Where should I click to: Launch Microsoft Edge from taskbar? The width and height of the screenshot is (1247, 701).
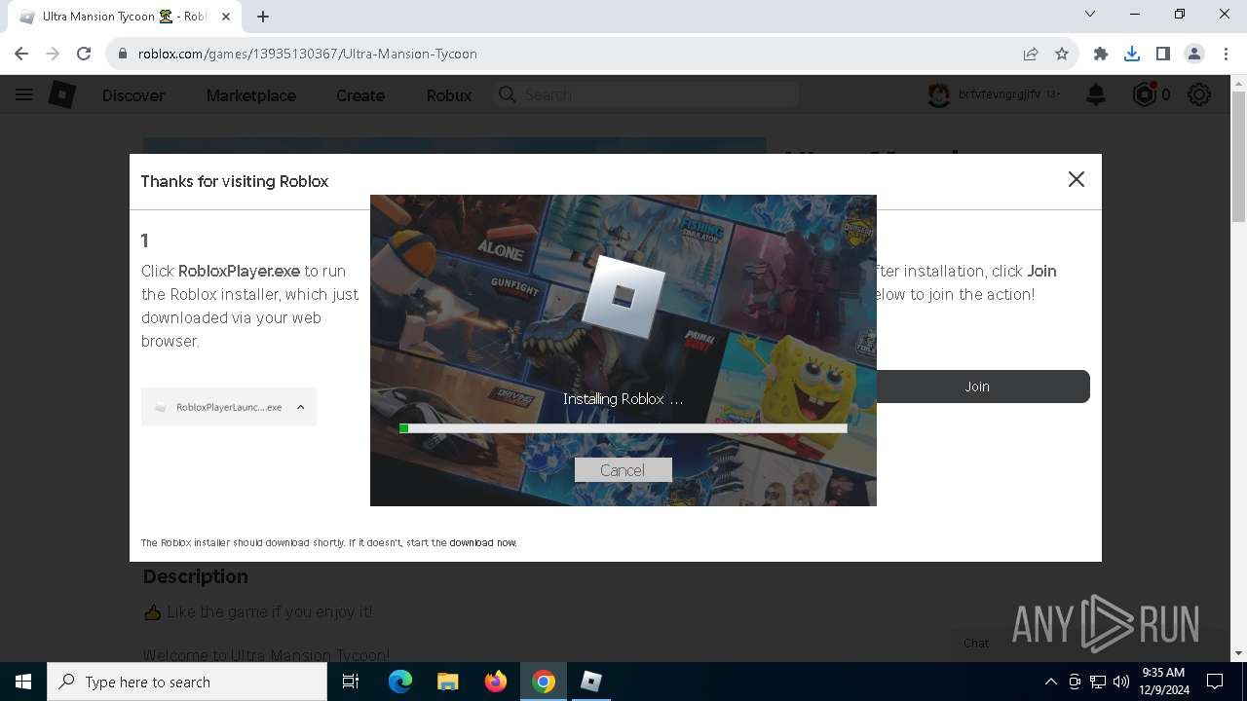click(400, 682)
